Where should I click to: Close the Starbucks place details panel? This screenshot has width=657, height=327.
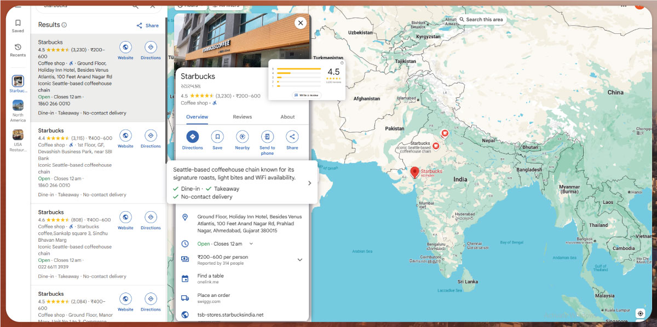[x=300, y=23]
